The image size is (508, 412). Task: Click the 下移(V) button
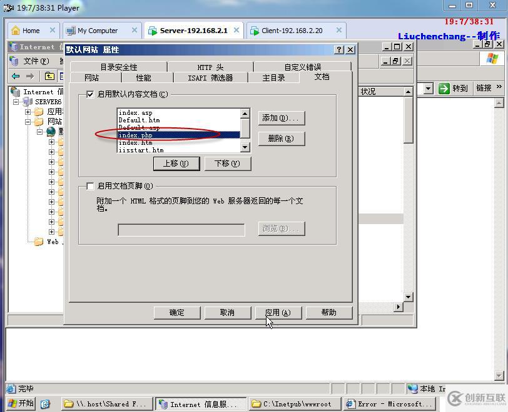[x=228, y=164]
